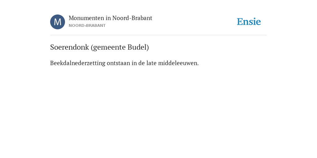
Task: Click the word Monumenten in the title
Action: point(86,18)
